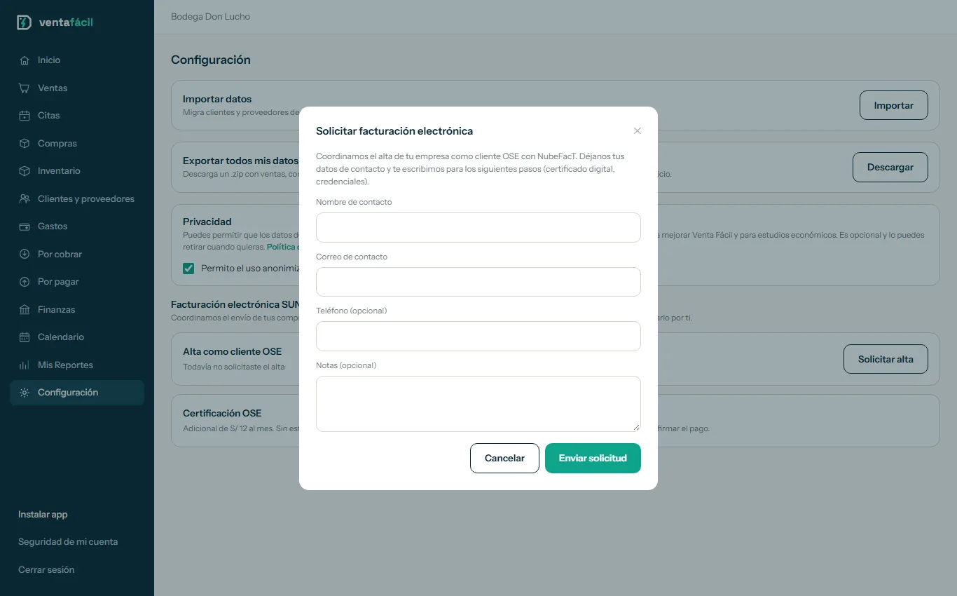
Task: Click the Importar datos heading
Action: (217, 99)
